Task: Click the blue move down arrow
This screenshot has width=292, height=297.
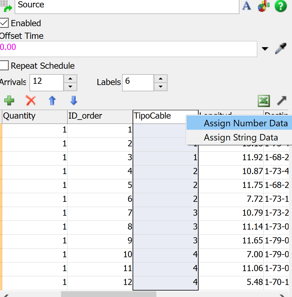Action: (74, 100)
